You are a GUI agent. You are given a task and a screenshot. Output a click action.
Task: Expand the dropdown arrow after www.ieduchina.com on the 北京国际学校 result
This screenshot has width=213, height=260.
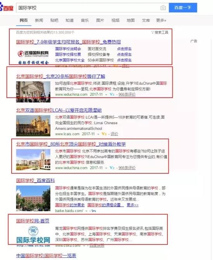click(106, 95)
